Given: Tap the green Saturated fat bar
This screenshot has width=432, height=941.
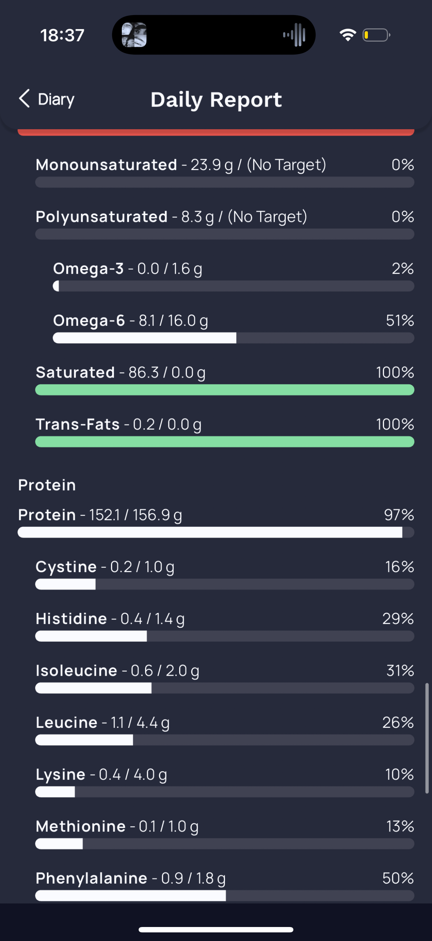Looking at the screenshot, I should click(x=225, y=390).
